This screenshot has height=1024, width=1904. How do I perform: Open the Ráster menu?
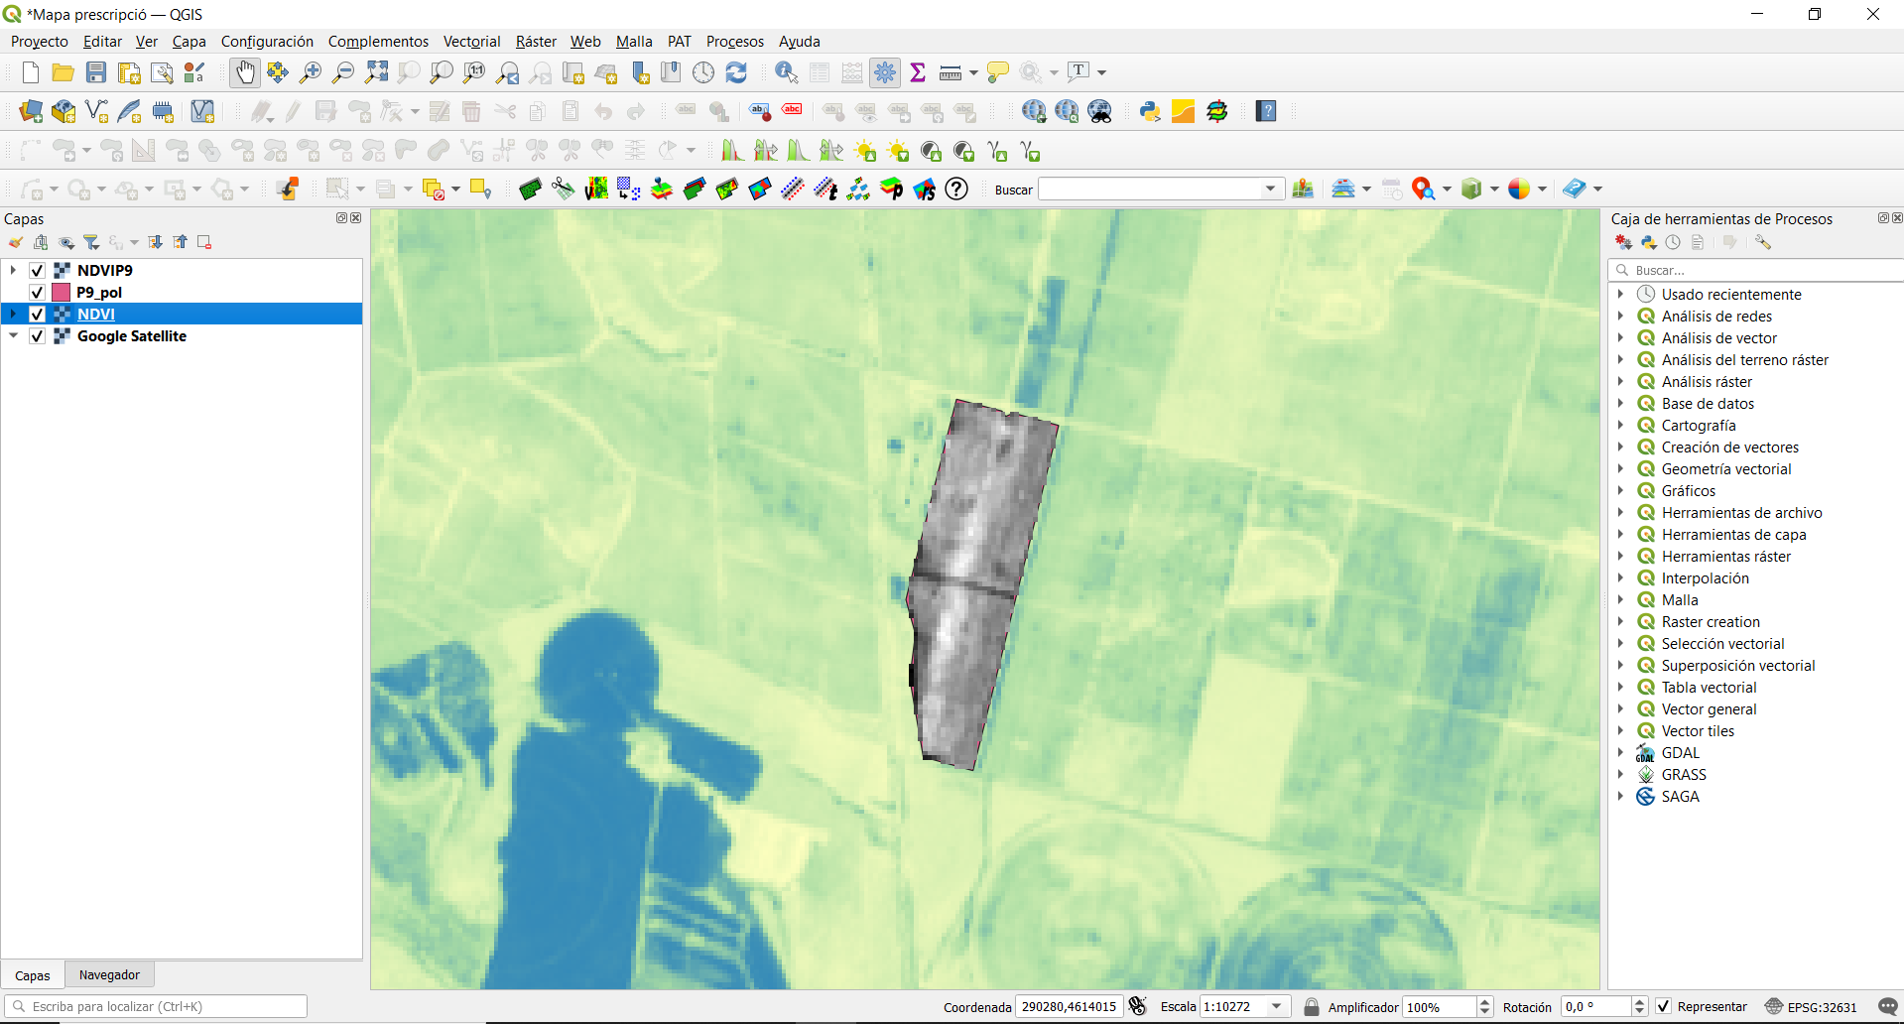(536, 42)
